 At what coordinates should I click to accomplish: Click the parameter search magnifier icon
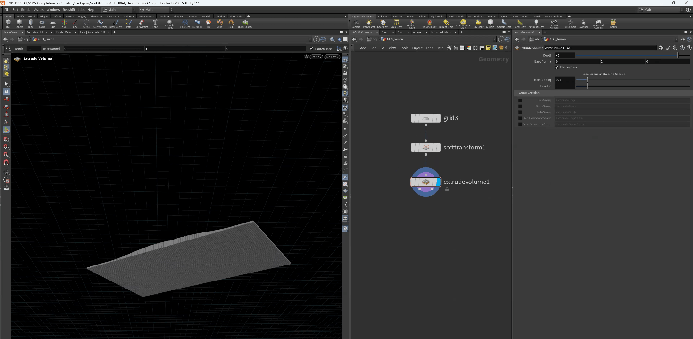click(675, 48)
